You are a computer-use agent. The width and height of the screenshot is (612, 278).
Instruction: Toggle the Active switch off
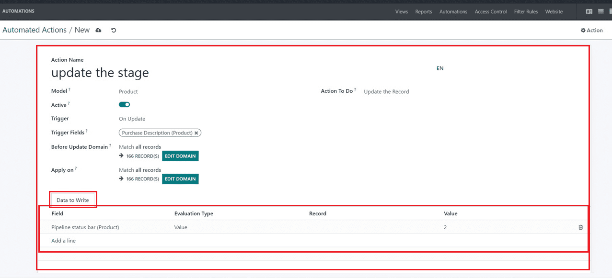pos(124,105)
